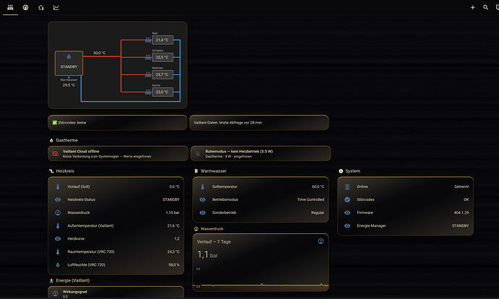
Task: Click the Firmware 404.1.29 value
Action: click(461, 212)
